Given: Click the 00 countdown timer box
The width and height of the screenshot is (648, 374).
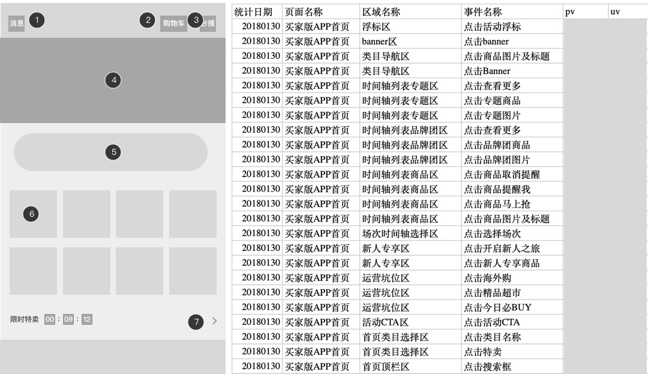Looking at the screenshot, I should tap(50, 319).
